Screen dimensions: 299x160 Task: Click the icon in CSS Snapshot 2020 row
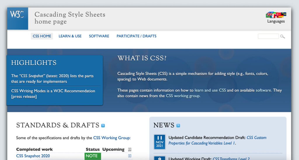(x=130, y=156)
